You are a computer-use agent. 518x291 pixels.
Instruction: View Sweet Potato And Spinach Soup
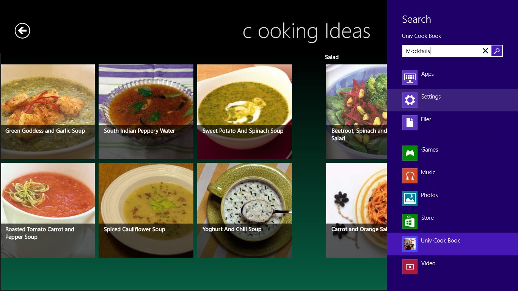pyautogui.click(x=245, y=112)
